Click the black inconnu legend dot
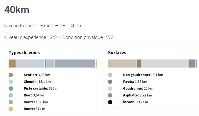 pyautogui.click(x=110, y=102)
